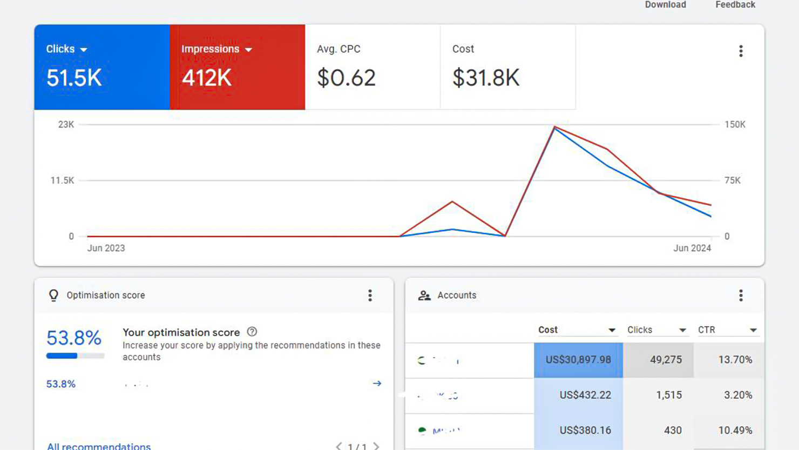799x450 pixels.
Task: Select the Avg. CPC metric tile
Action: click(373, 67)
